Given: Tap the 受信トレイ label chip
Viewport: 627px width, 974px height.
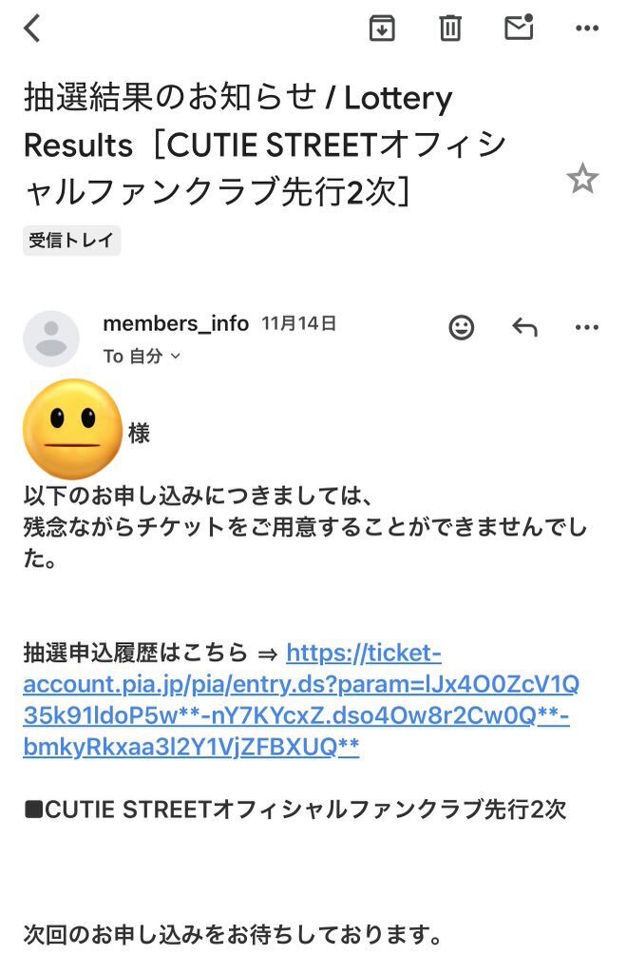Looking at the screenshot, I should pos(71,241).
